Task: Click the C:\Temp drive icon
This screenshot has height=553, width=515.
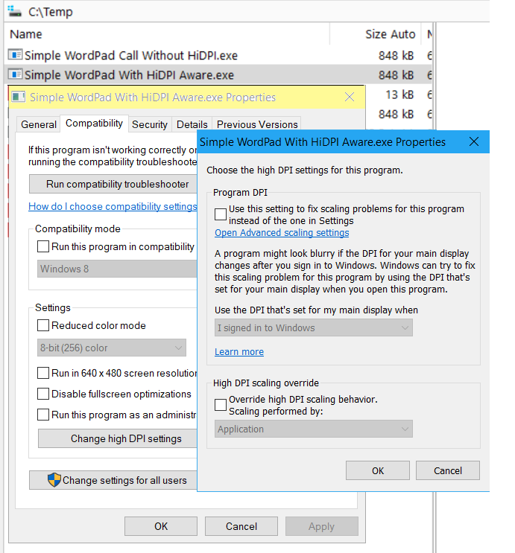Action: coord(14,12)
